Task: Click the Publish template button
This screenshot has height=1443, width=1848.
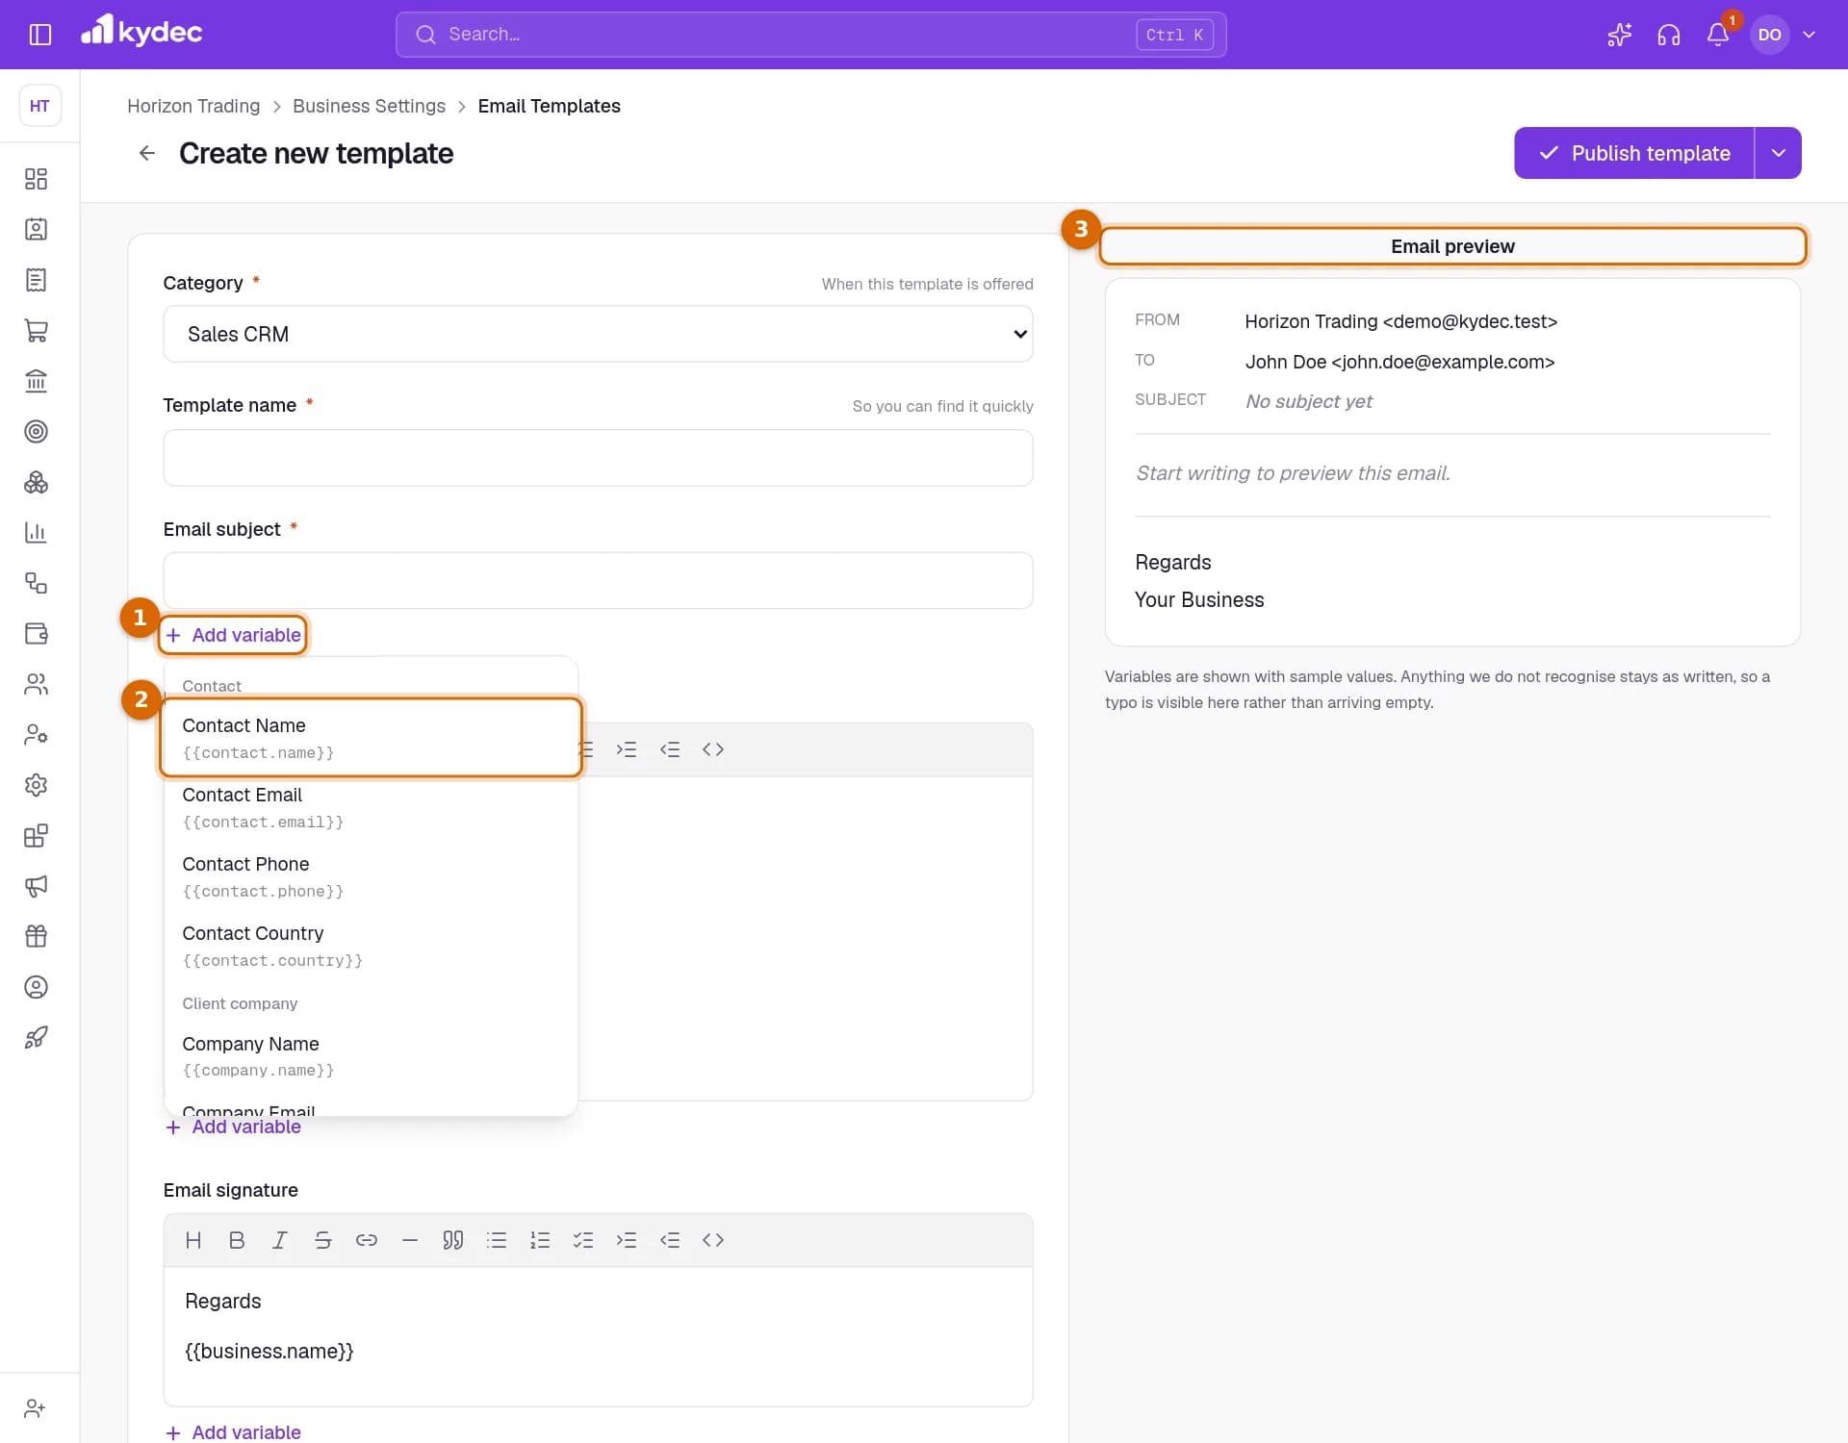Action: click(1633, 153)
